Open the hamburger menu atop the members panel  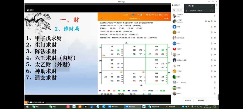[217, 5]
